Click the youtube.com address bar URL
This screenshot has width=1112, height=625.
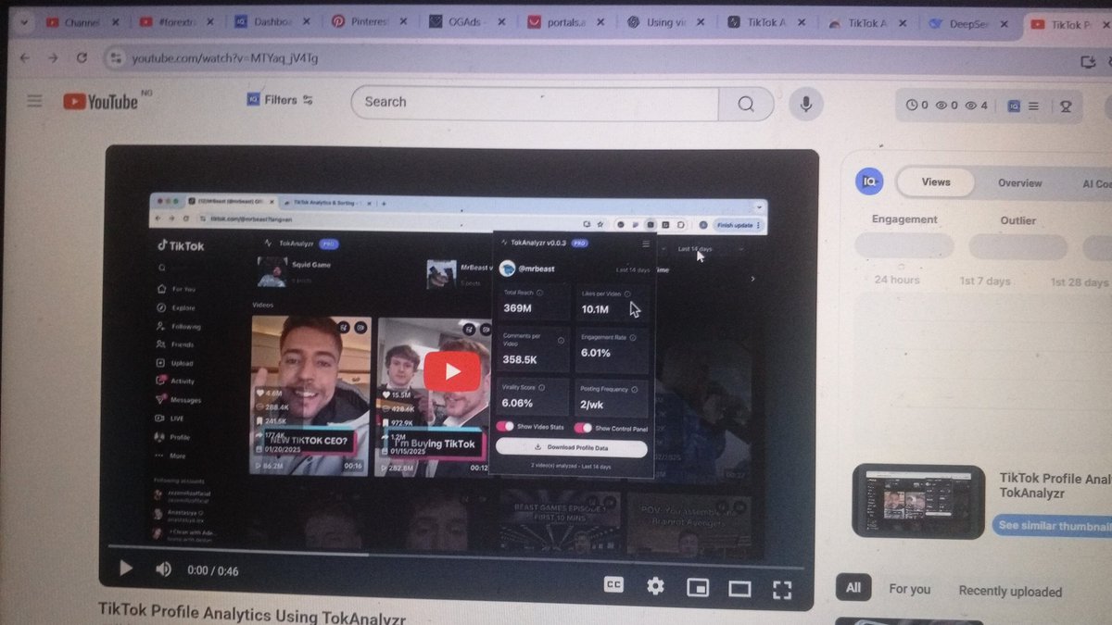(225, 58)
